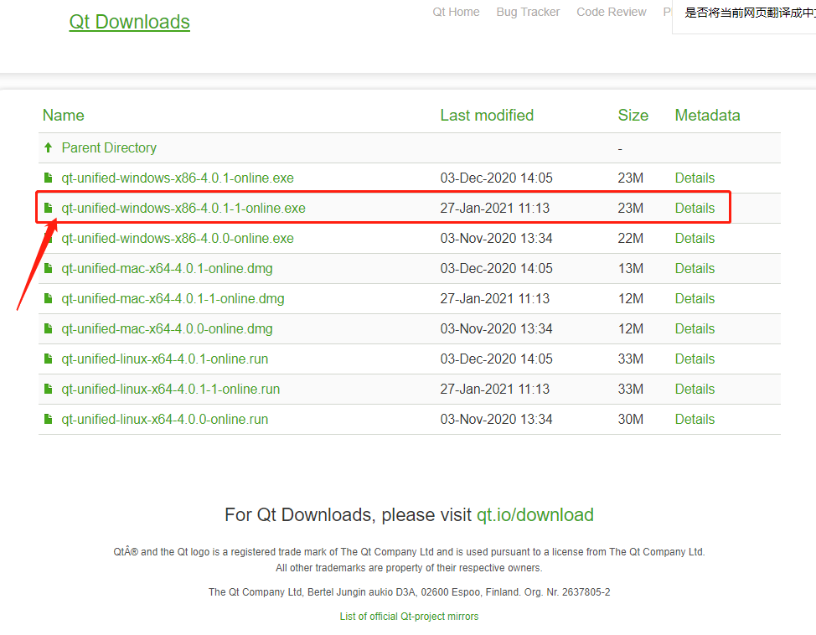Open the Qt Downloads title link

pyautogui.click(x=129, y=22)
